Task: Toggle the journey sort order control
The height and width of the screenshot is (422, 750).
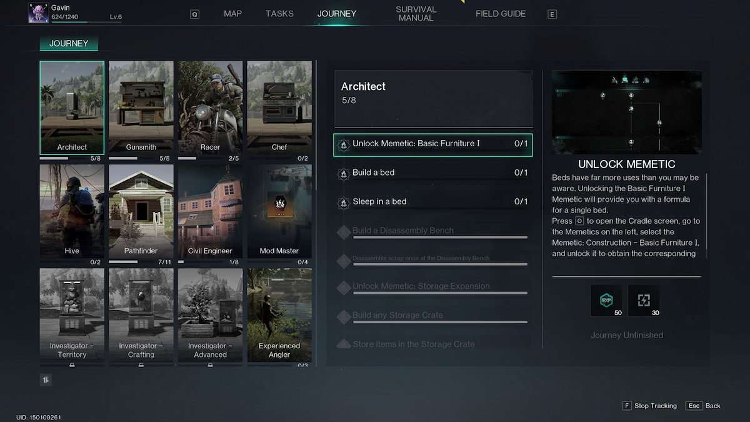Action: pos(45,379)
